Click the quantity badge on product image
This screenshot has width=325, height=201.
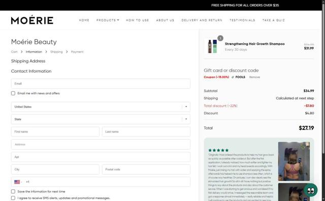(x=220, y=38)
